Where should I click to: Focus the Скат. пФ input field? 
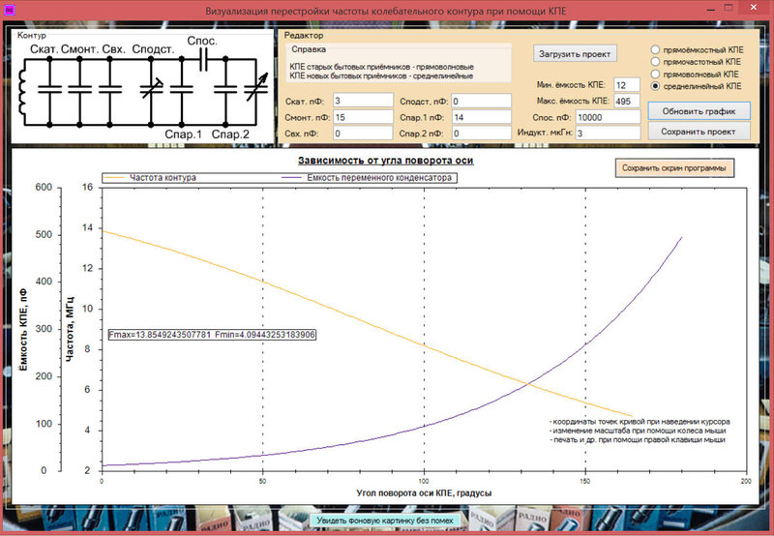(363, 101)
